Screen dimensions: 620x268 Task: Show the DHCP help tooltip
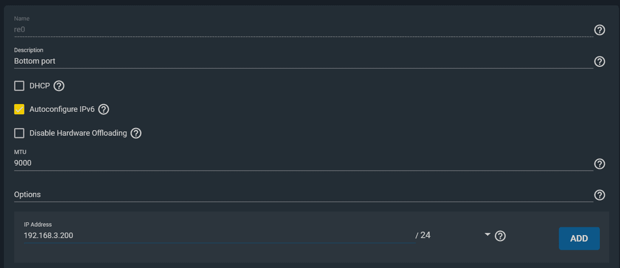coord(59,86)
